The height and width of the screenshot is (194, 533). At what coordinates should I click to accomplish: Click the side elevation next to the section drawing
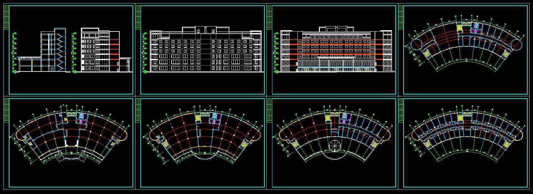[101, 51]
